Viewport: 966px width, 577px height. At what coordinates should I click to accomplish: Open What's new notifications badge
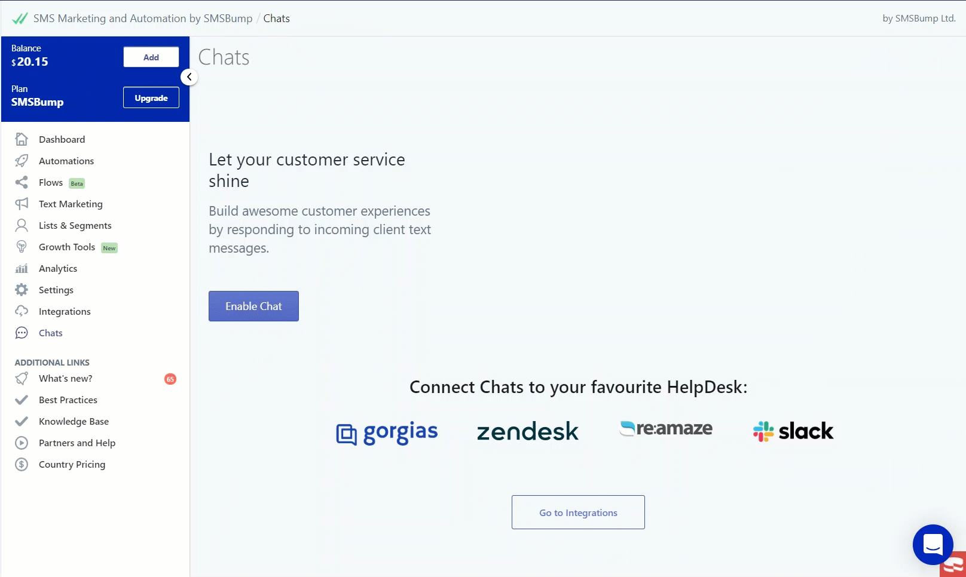[x=170, y=379]
